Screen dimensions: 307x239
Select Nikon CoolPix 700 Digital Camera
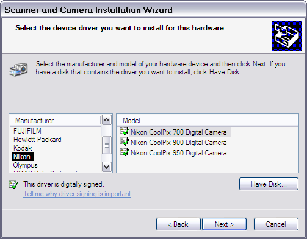coord(178,132)
